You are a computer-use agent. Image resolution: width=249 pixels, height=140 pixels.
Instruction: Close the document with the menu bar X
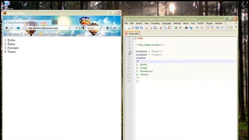[236, 23]
